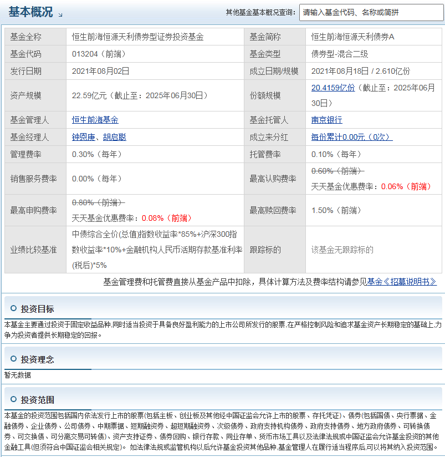445x457 pixels.
Task: Click the circle icon beside 投资目标
Action: [13, 308]
